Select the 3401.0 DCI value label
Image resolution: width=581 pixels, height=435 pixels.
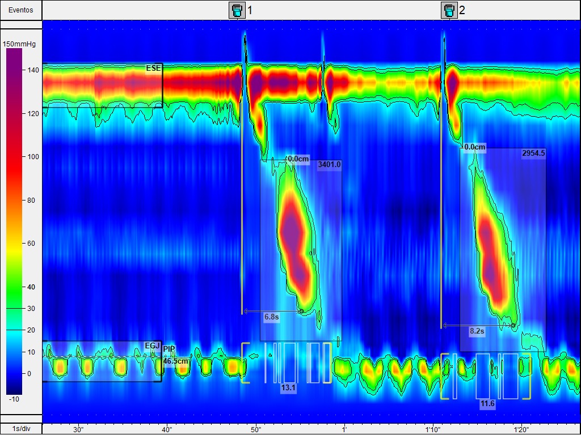pos(329,164)
